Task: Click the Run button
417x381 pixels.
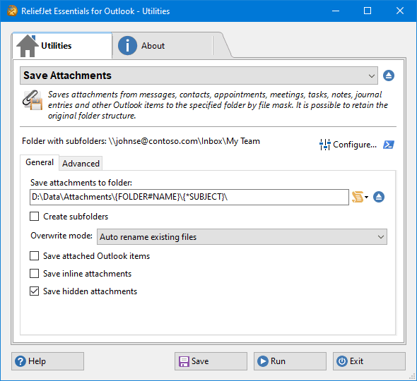Action: click(290, 361)
